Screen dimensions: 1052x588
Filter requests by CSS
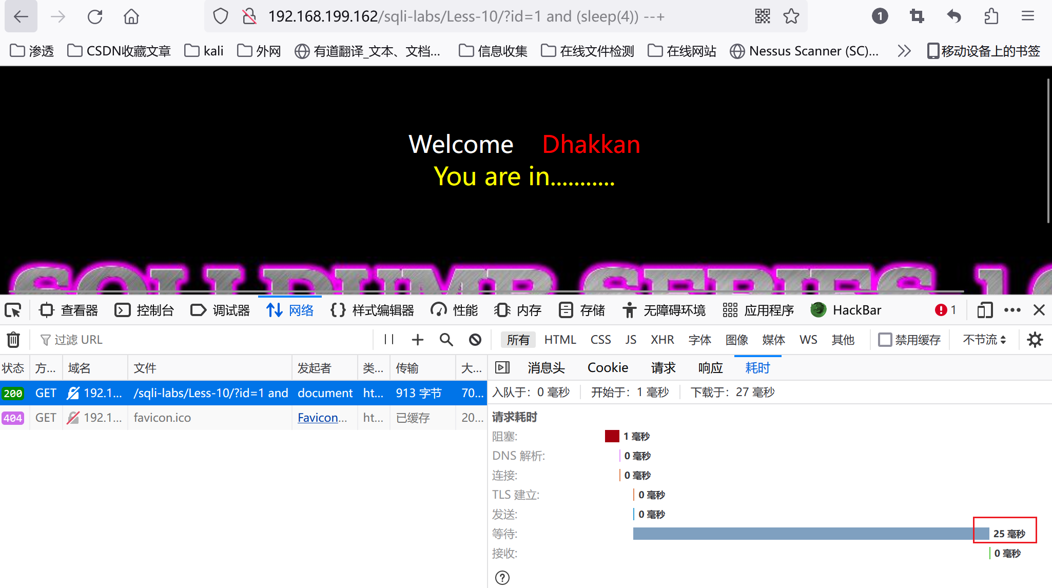pos(600,340)
